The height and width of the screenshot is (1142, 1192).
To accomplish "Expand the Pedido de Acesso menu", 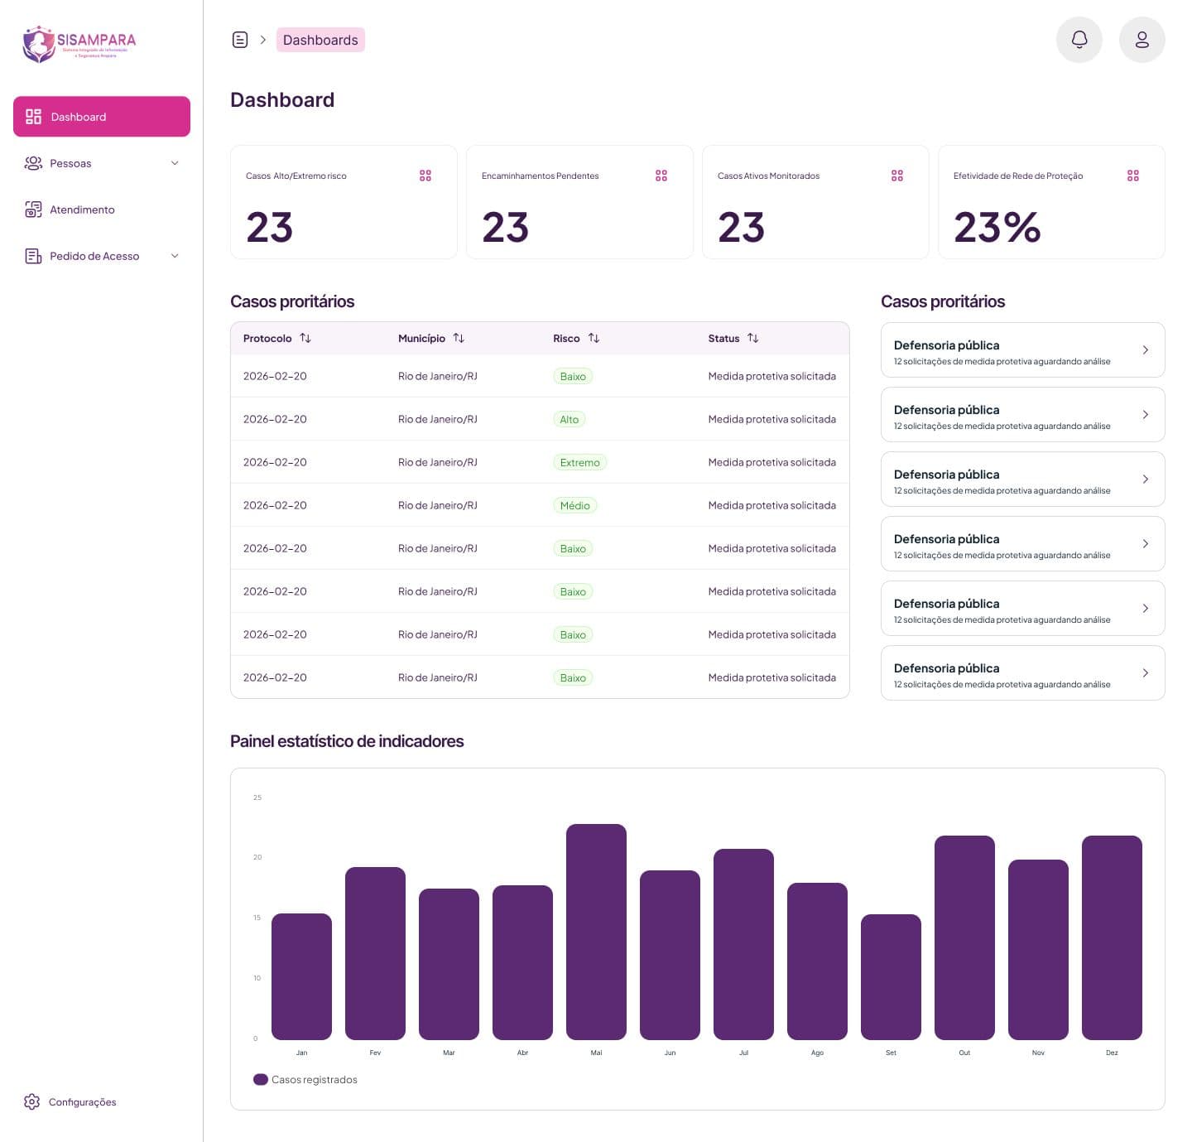I will (102, 256).
